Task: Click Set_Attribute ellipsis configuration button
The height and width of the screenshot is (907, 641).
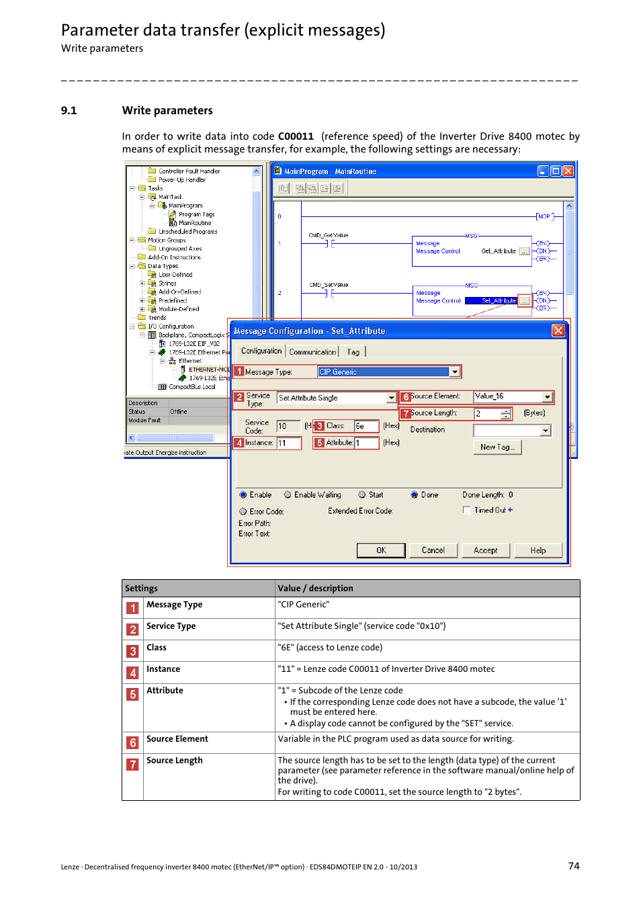Action: pyautogui.click(x=525, y=301)
